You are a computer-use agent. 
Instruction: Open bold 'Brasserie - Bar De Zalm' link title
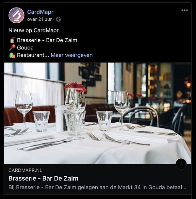pos(43,178)
